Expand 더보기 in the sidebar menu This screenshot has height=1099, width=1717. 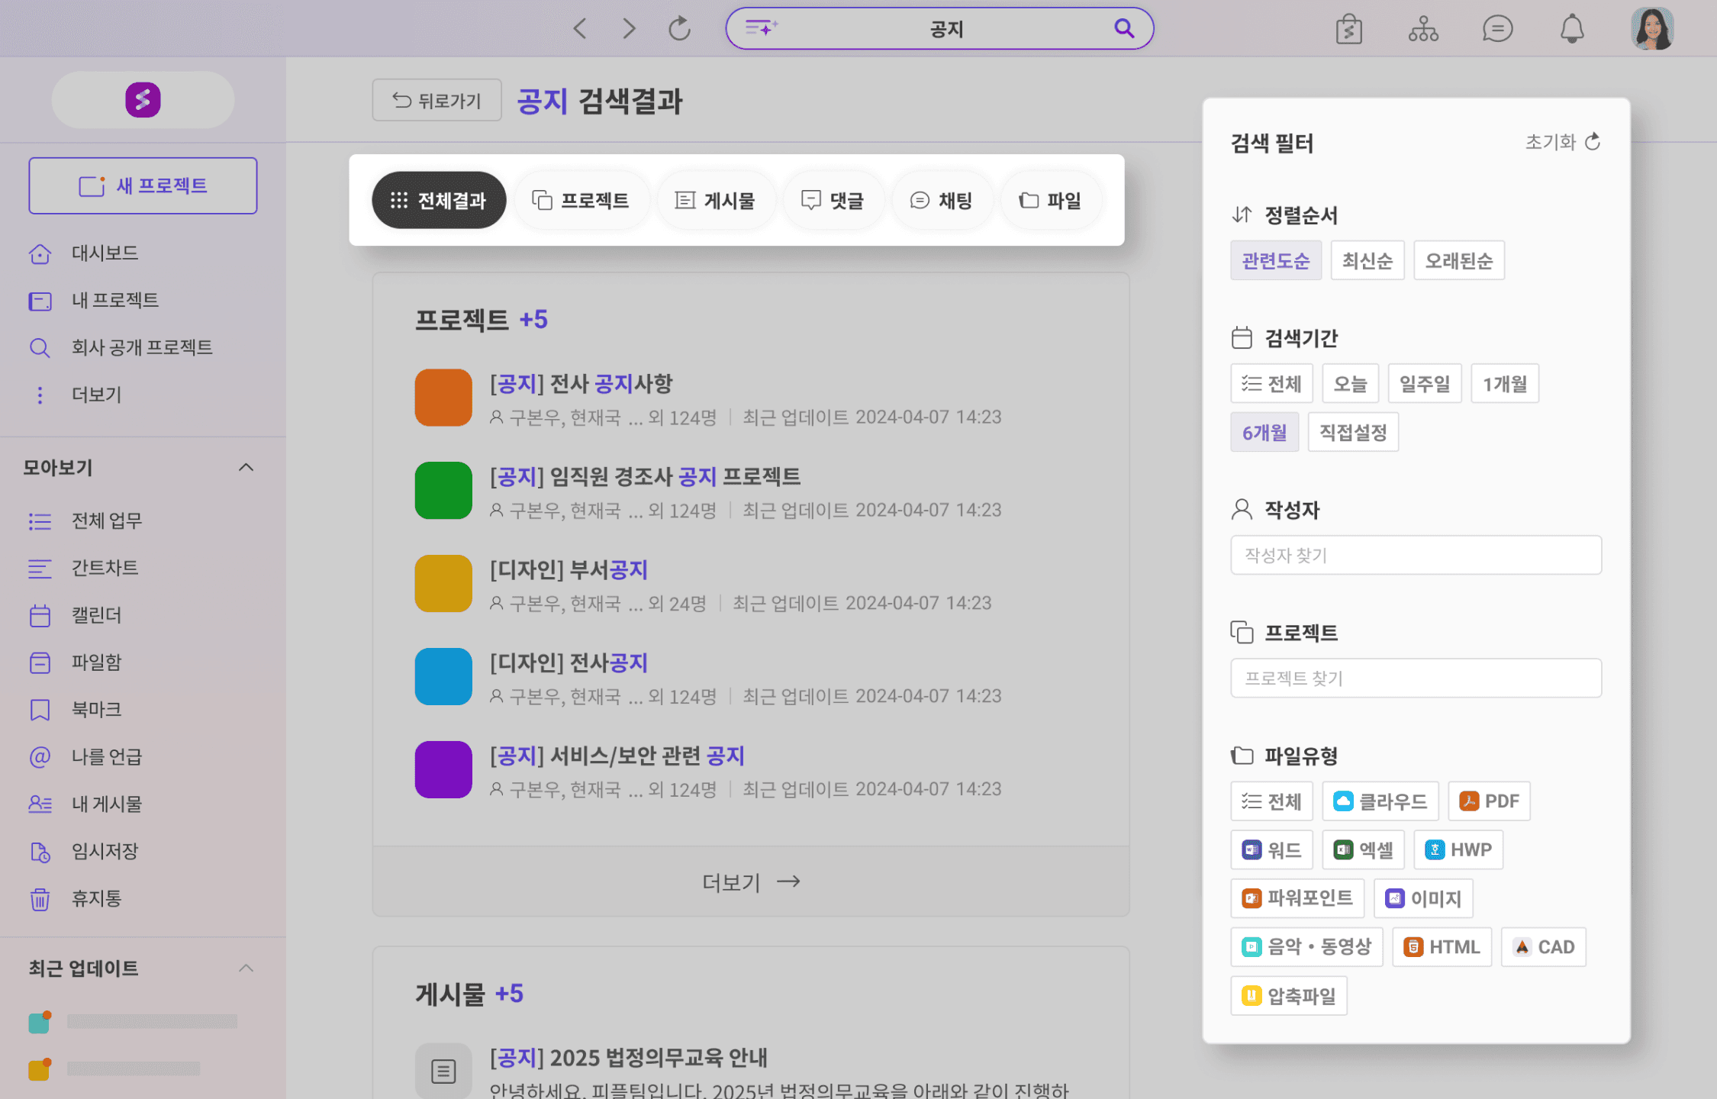96,395
